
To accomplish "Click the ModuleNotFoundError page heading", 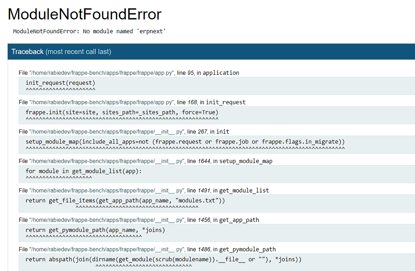I will 84,14.
